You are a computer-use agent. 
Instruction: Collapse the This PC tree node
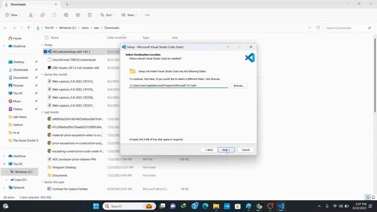[4, 164]
